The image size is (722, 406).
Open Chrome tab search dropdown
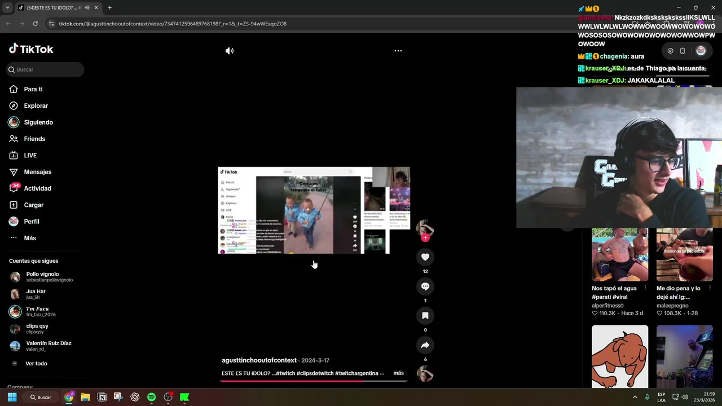[7, 8]
